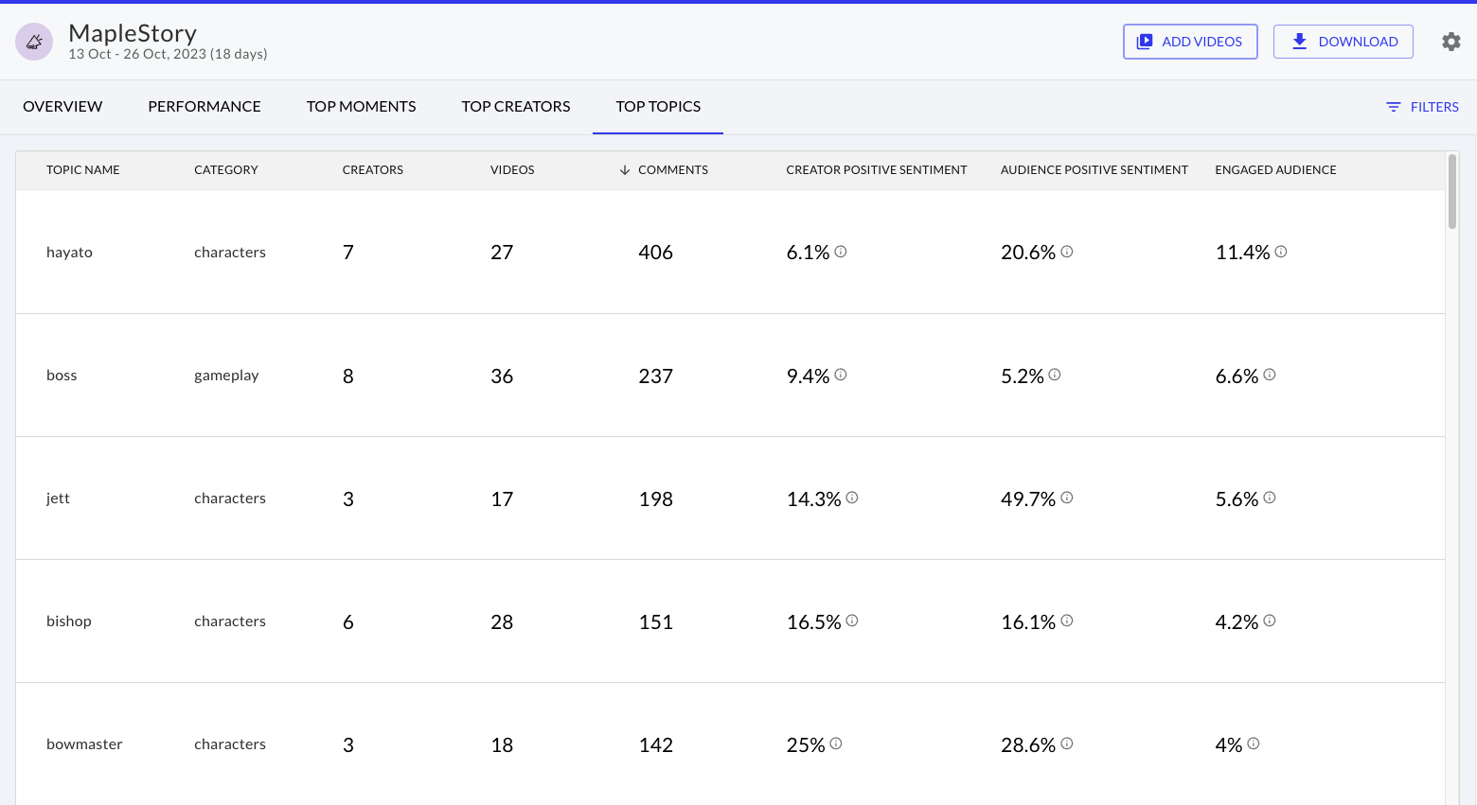Sort table by Topic Name column
Screen dimensions: 1477x805
coord(83,170)
